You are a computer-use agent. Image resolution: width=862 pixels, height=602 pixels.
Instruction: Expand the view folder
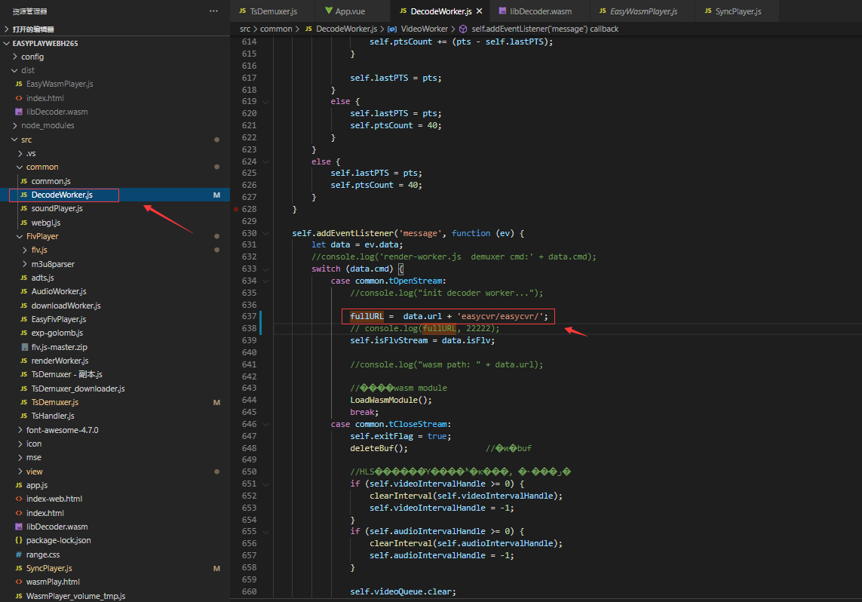click(x=115, y=471)
